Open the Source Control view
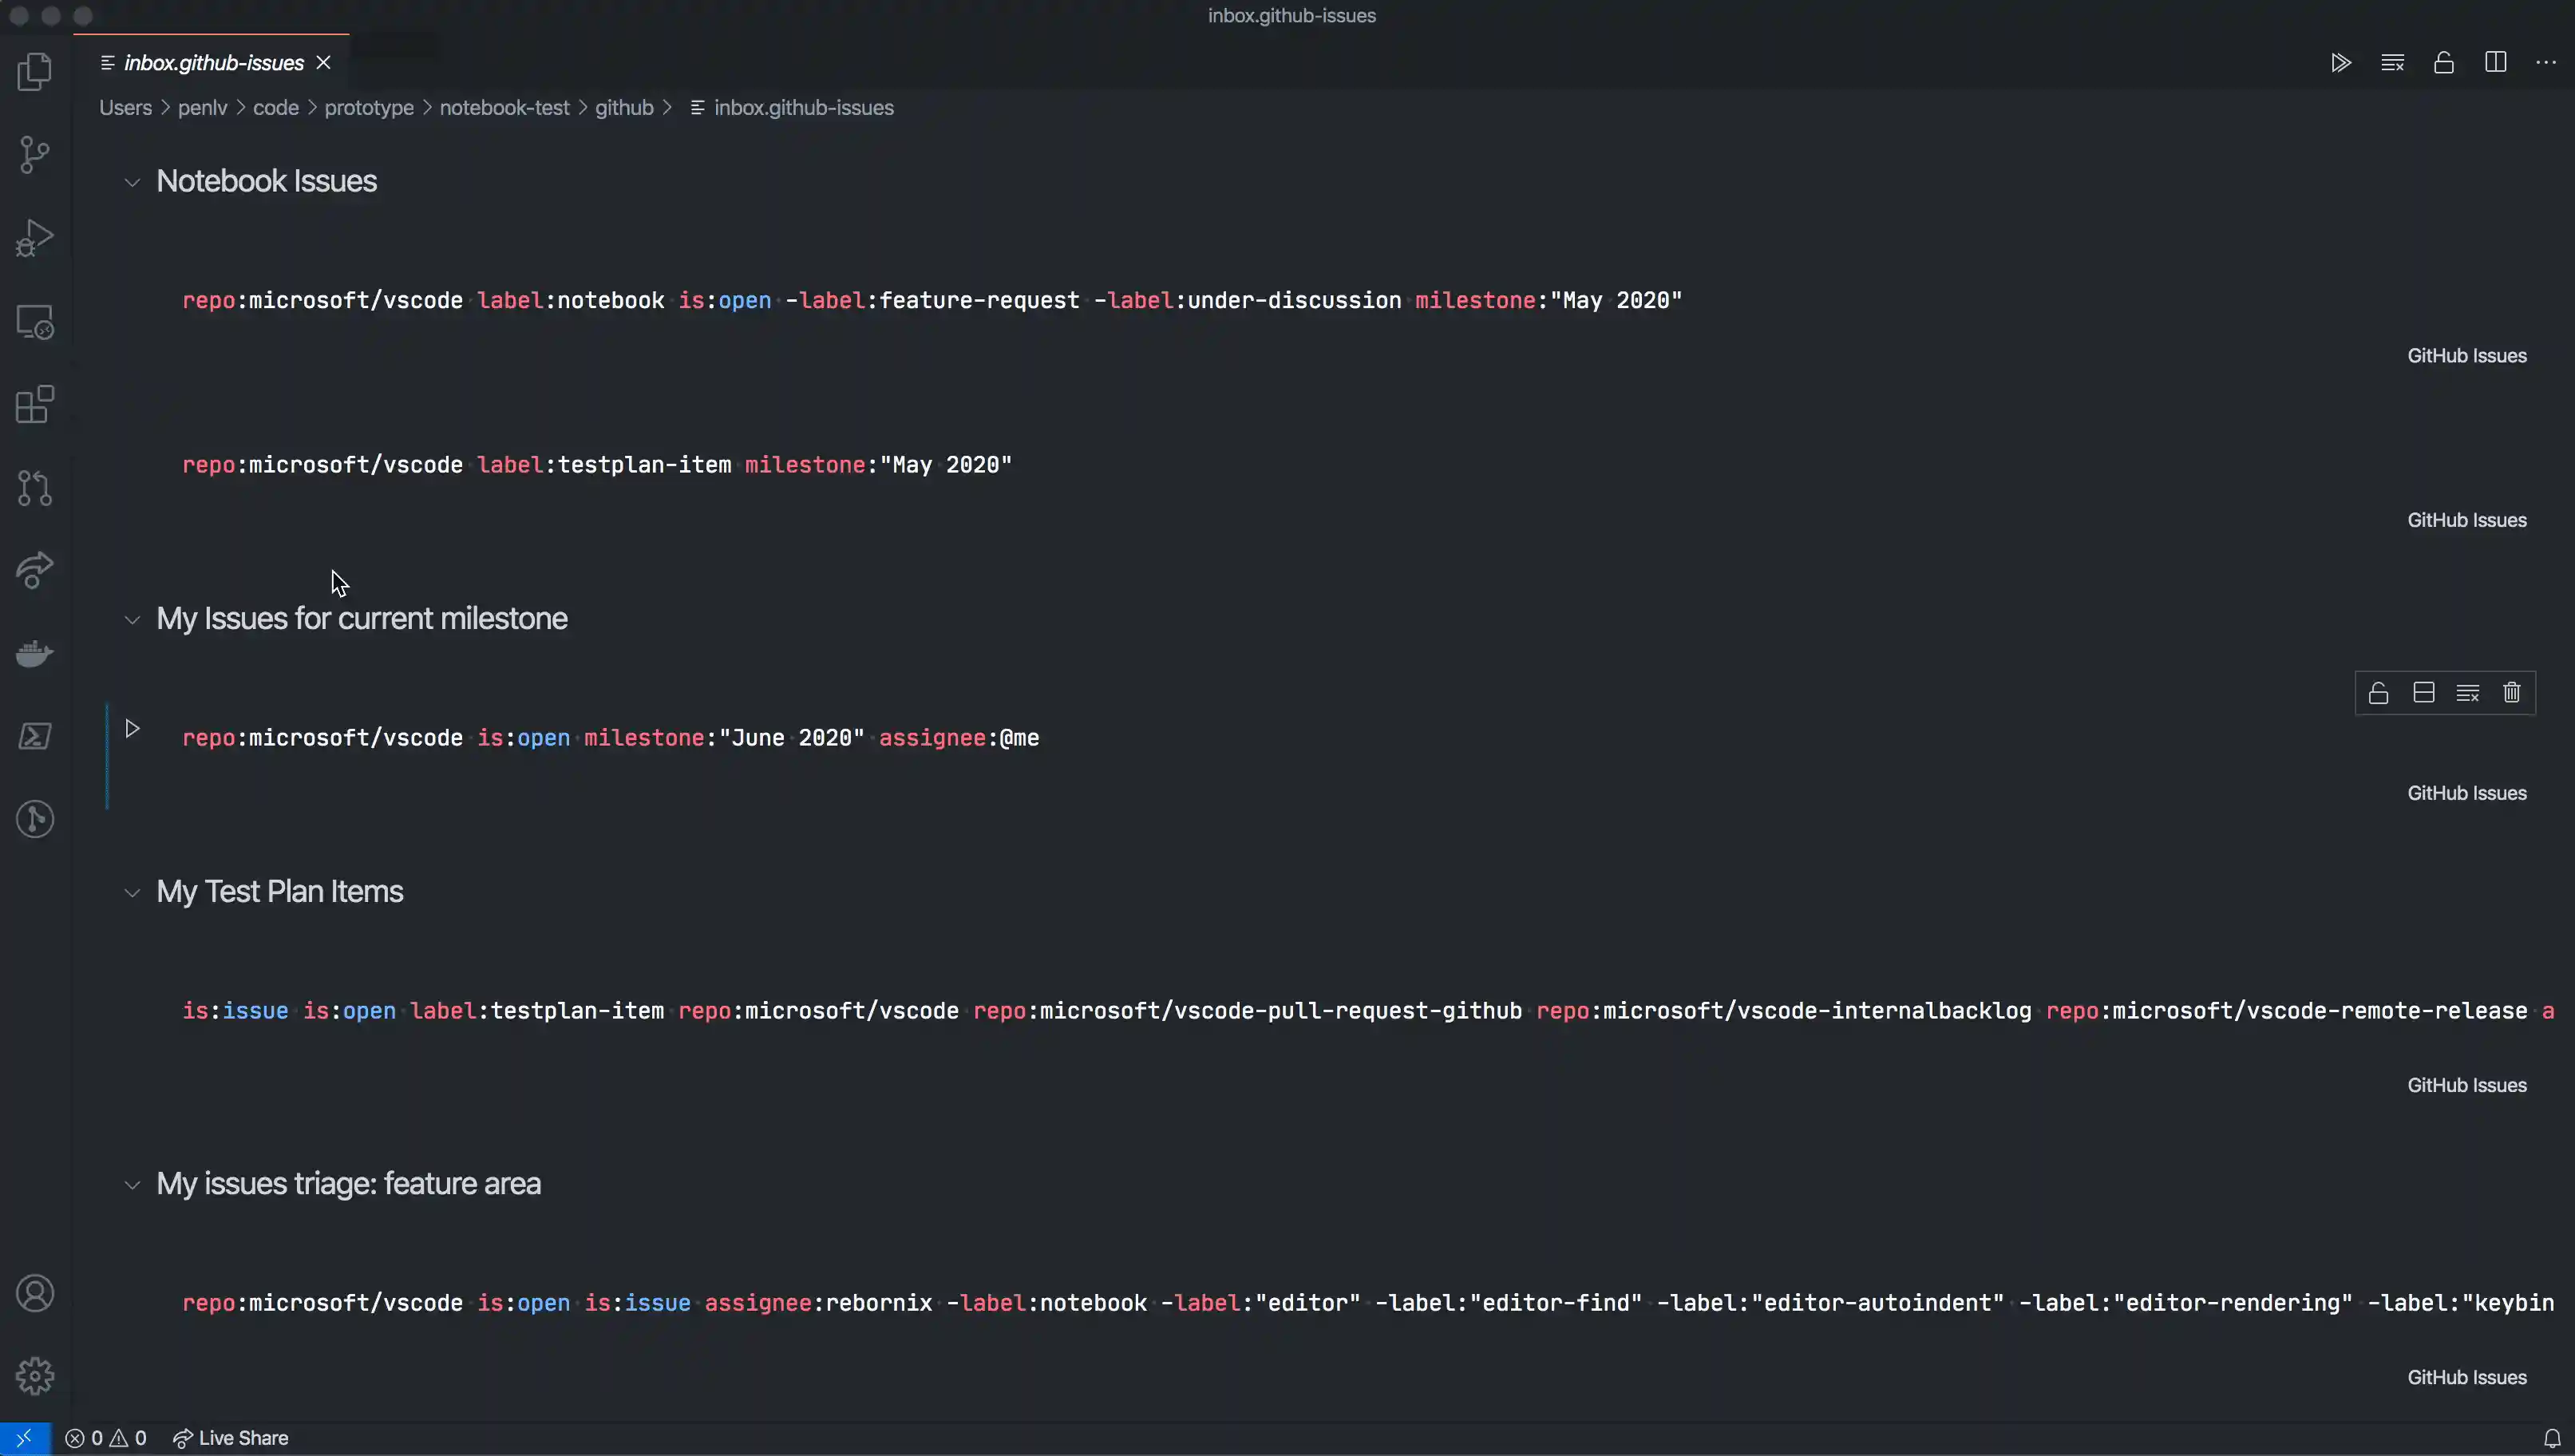This screenshot has width=2575, height=1456. point(34,154)
